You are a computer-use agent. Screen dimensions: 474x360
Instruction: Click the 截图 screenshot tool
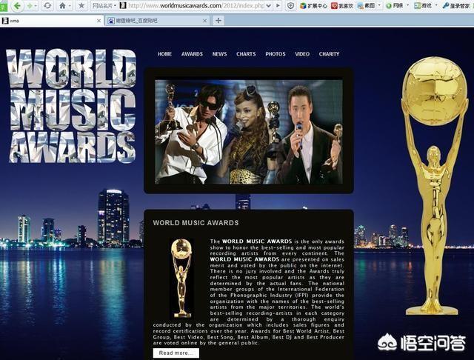pyautogui.click(x=366, y=5)
